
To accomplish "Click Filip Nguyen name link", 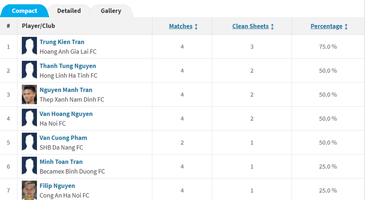I will pyautogui.click(x=57, y=186).
